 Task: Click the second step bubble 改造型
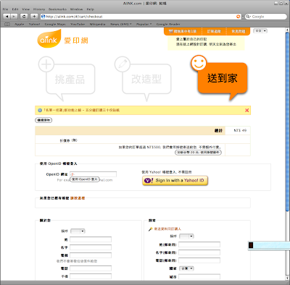(x=146, y=79)
